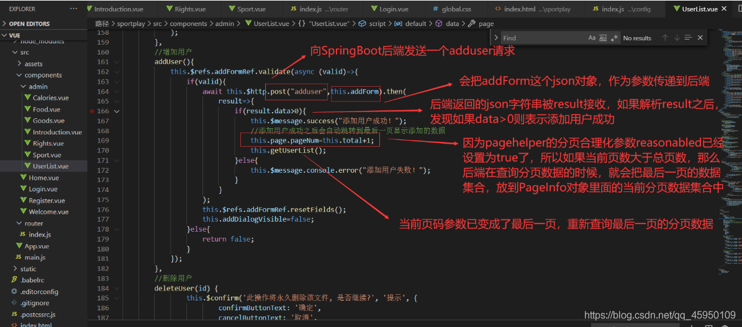The image size is (742, 327).
Task: Click components in the breadcrumb path
Action: [188, 24]
